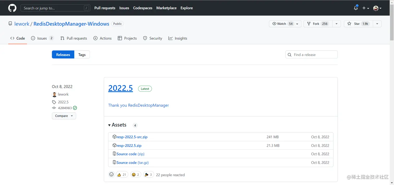This screenshot has height=185, width=394.
Task: Open the Projects tab
Action: point(127,38)
